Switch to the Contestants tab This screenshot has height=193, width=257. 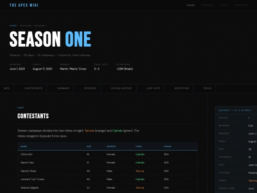[33, 88]
